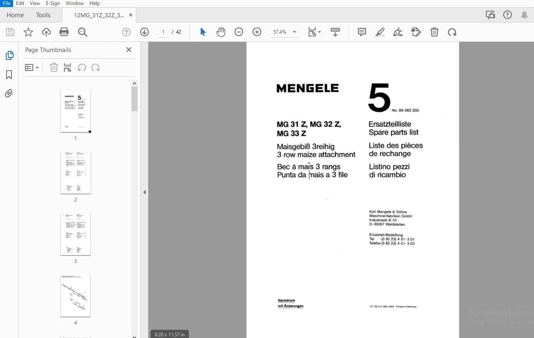Image resolution: width=534 pixels, height=338 pixels.
Task: Select the page 4 thumbnail
Action: tap(76, 296)
